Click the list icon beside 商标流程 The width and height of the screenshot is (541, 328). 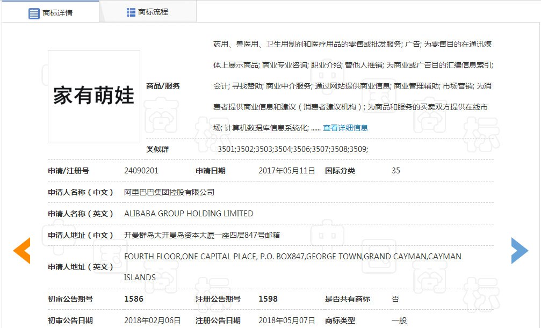[131, 12]
